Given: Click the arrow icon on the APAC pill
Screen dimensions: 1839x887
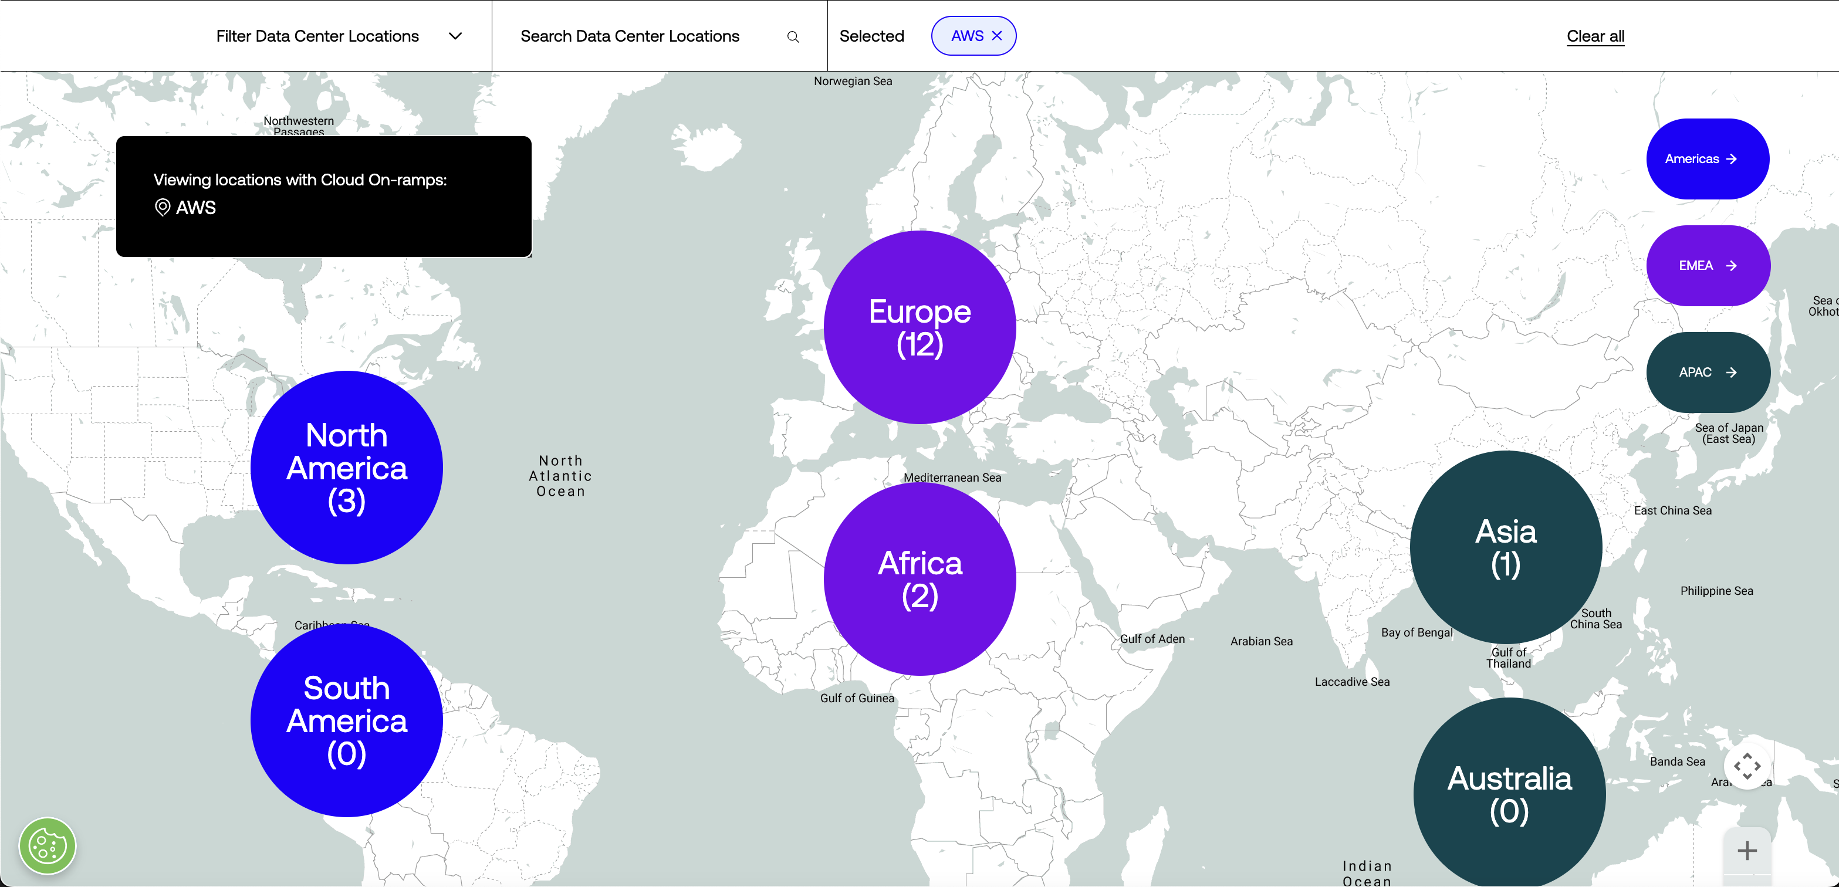Looking at the screenshot, I should pyautogui.click(x=1732, y=373).
